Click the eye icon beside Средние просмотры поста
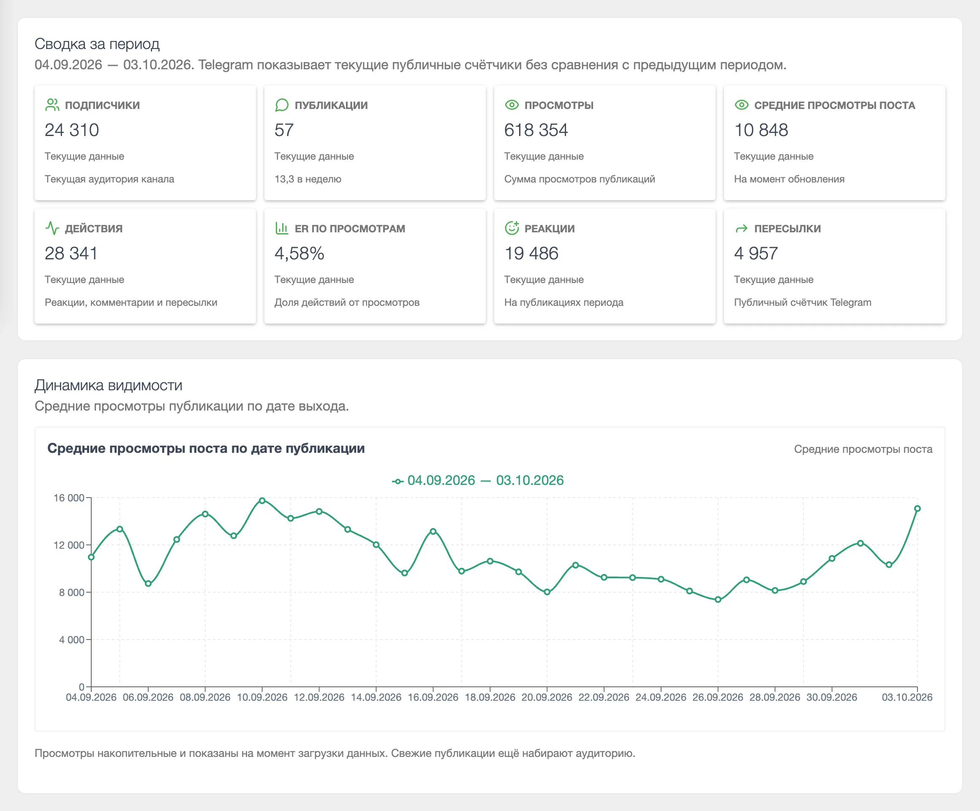 pos(741,105)
